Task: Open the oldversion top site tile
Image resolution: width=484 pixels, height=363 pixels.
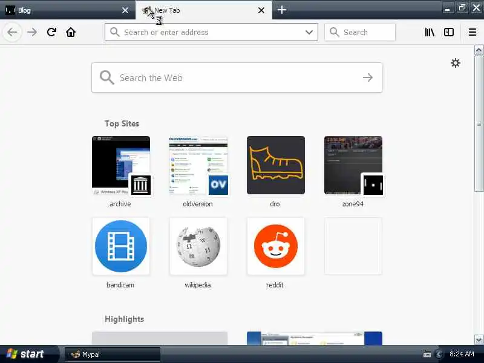Action: [198, 165]
